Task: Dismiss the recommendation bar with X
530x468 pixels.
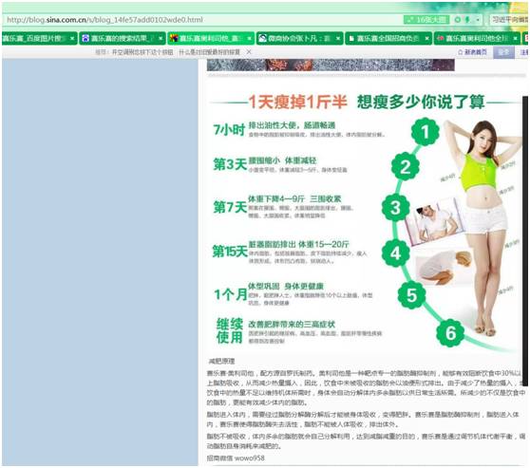Action: point(249,52)
